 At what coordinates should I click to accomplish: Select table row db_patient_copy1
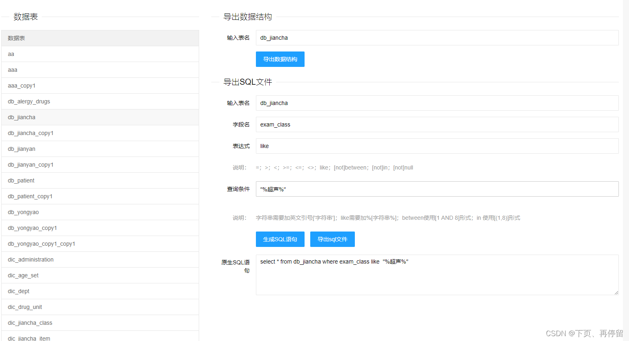[x=100, y=196]
